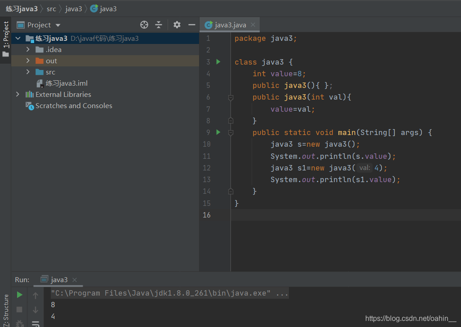This screenshot has width=461, height=327.
Task: Click line number 10 in gutter
Action: [207, 144]
